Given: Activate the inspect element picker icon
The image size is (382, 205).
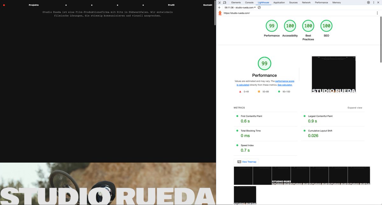Looking at the screenshot, I should click(x=219, y=3).
